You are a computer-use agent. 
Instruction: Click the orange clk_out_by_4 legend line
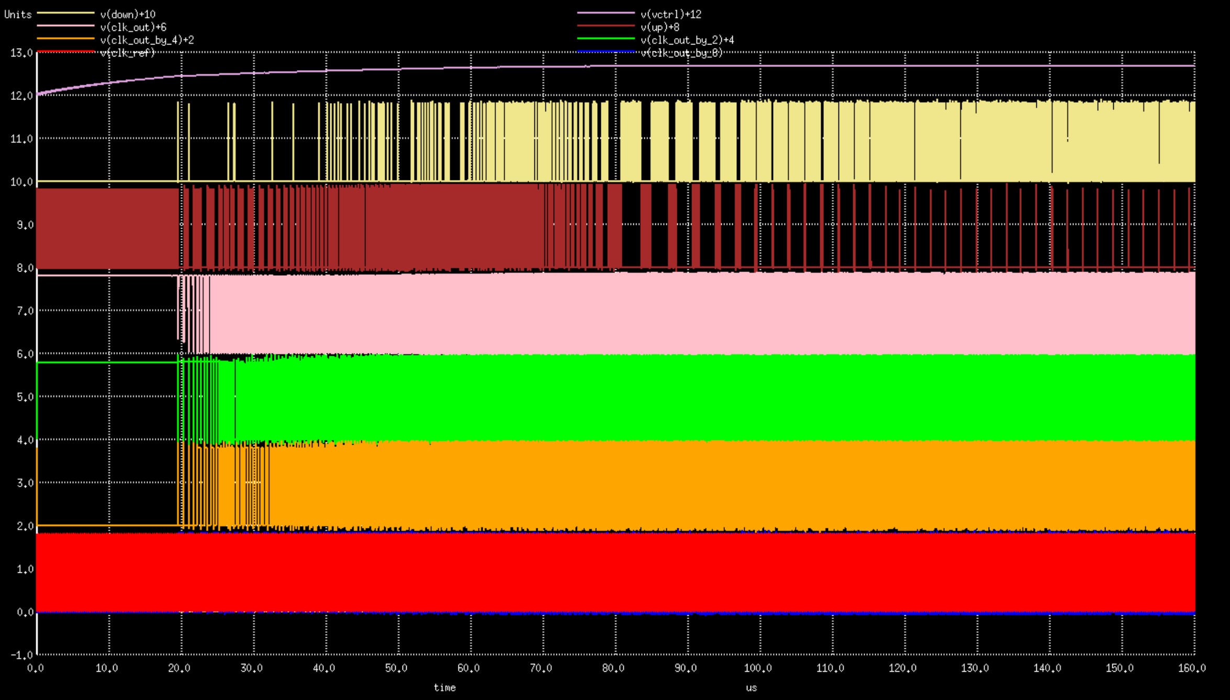pyautogui.click(x=65, y=39)
